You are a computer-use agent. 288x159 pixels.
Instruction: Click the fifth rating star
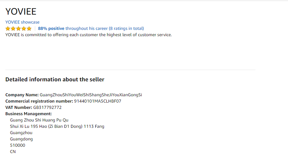[29, 29]
